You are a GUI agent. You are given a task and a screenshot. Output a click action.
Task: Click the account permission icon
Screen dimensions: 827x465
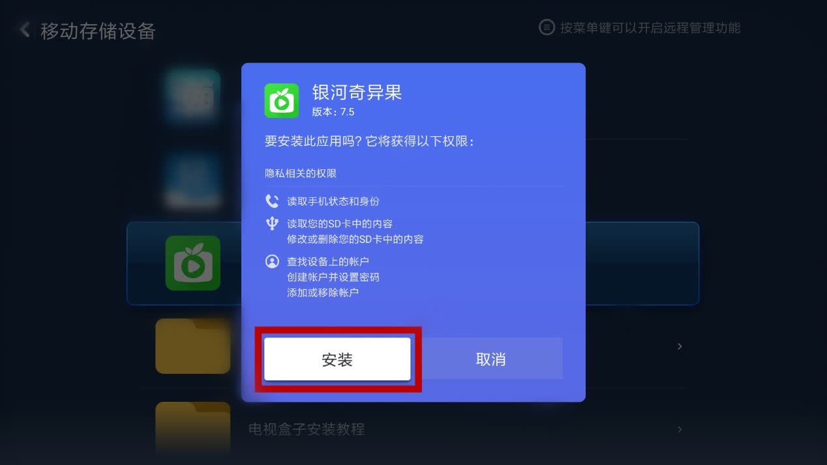[x=272, y=261]
